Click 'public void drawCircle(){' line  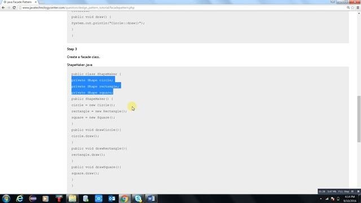96,130
